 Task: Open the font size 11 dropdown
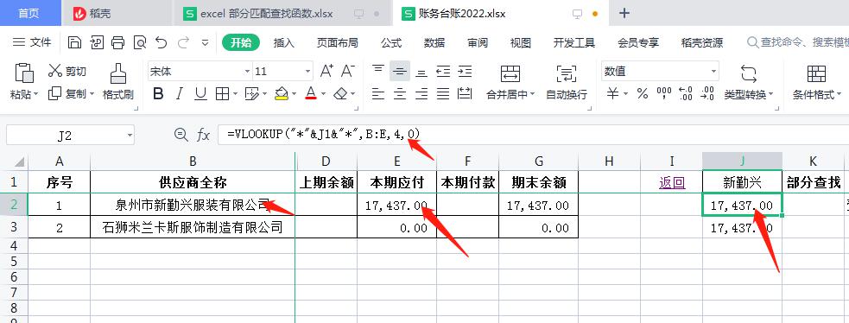pyautogui.click(x=308, y=72)
